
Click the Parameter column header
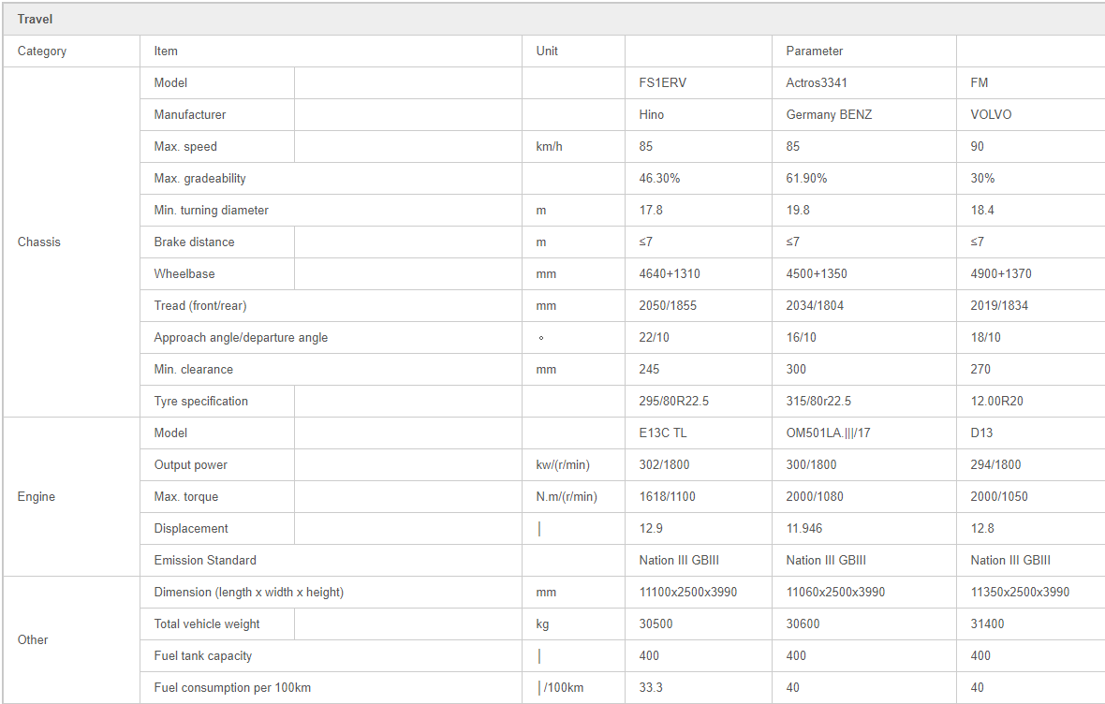[814, 51]
